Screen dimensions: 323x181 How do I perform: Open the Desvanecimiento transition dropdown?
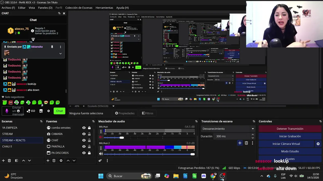coord(228,129)
